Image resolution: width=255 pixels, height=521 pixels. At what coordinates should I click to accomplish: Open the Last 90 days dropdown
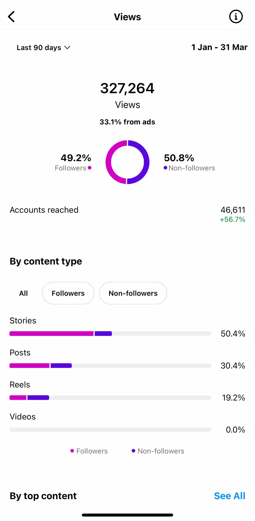pyautogui.click(x=43, y=47)
